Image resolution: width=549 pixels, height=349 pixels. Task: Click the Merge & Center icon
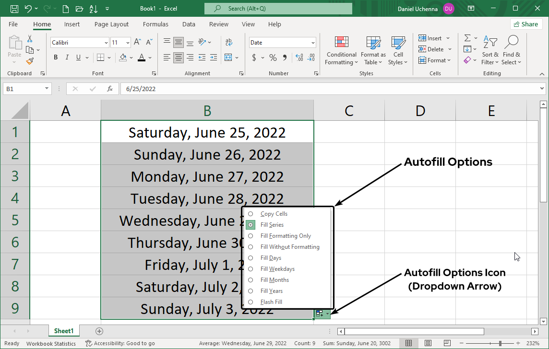[x=228, y=58]
